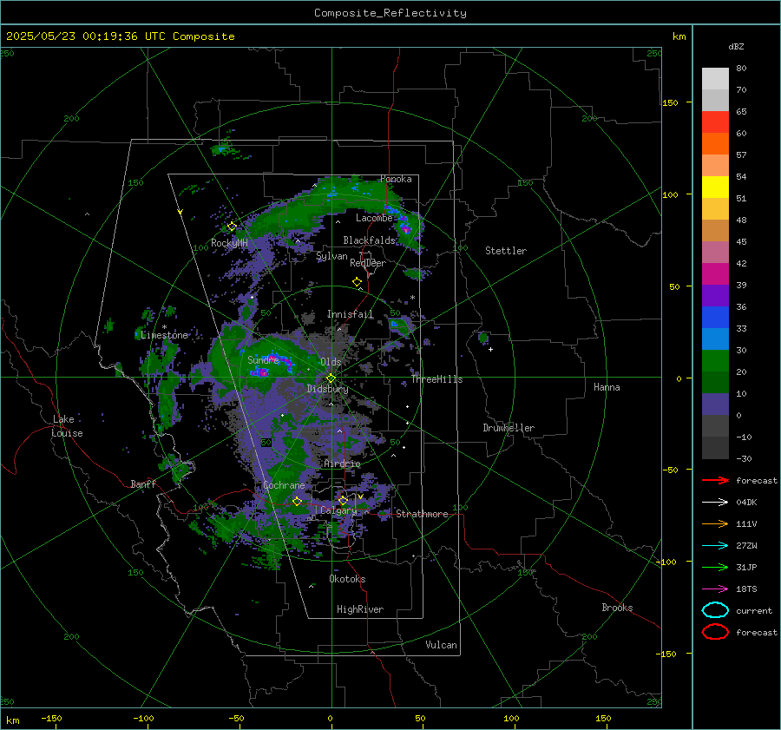
Task: Click the yellow diamond marker above Calgary
Action: click(343, 501)
